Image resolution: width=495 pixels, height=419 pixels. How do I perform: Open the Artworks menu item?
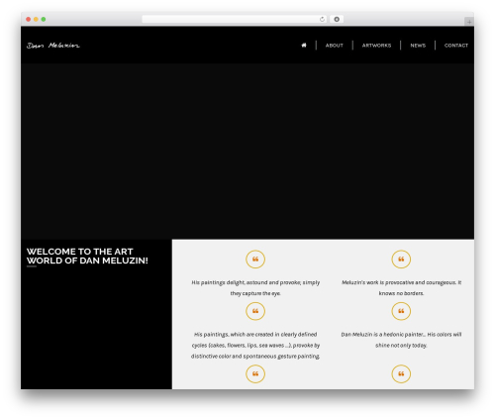point(376,46)
